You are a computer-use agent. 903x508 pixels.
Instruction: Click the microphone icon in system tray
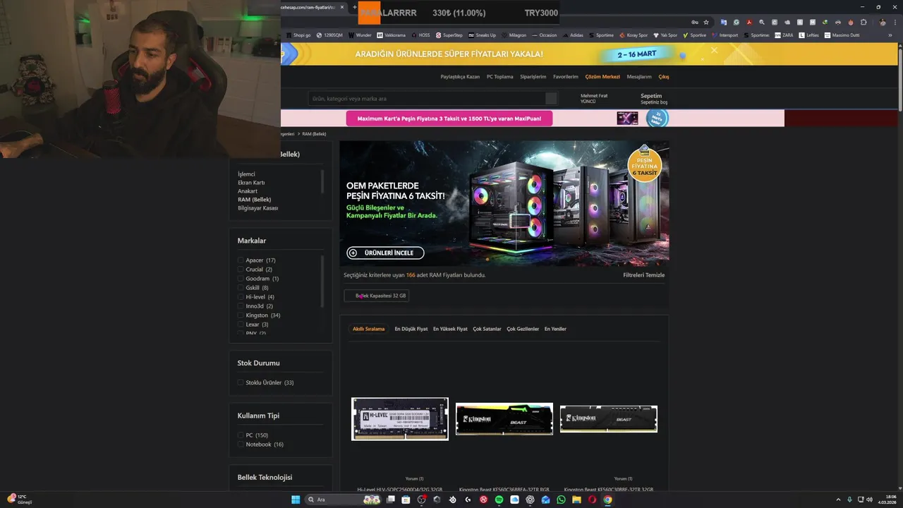coord(849,500)
